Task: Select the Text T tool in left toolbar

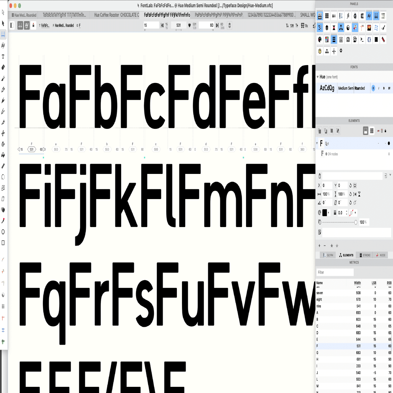Action: pyautogui.click(x=3, y=56)
